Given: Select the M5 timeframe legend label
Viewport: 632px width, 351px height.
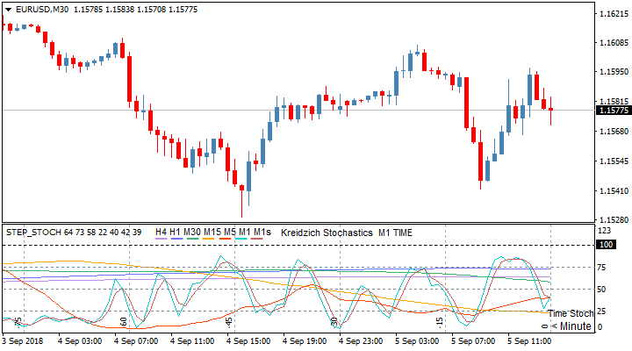Looking at the screenshot, I should click(x=230, y=233).
